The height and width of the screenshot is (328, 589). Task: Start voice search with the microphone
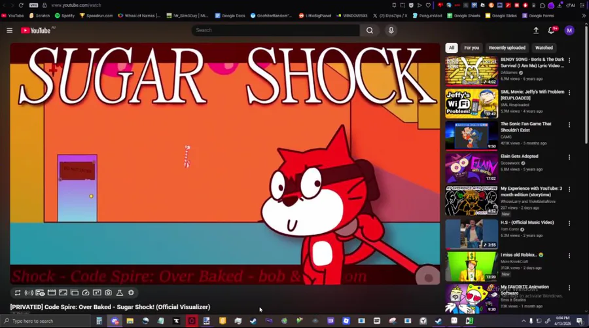click(x=391, y=30)
